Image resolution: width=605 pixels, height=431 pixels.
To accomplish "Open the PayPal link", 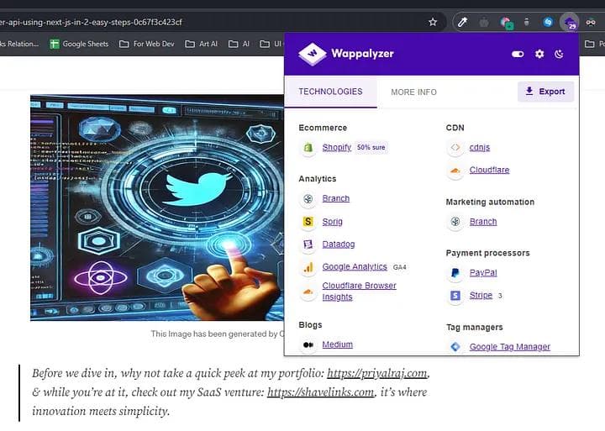I will 483,273.
